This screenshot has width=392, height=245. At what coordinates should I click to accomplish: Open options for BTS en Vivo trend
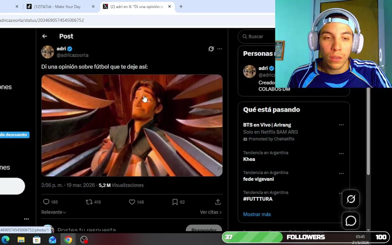[x=341, y=125]
